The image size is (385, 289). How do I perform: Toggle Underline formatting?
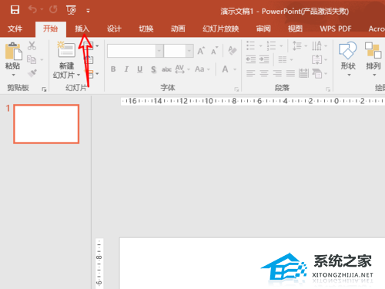pos(139,69)
